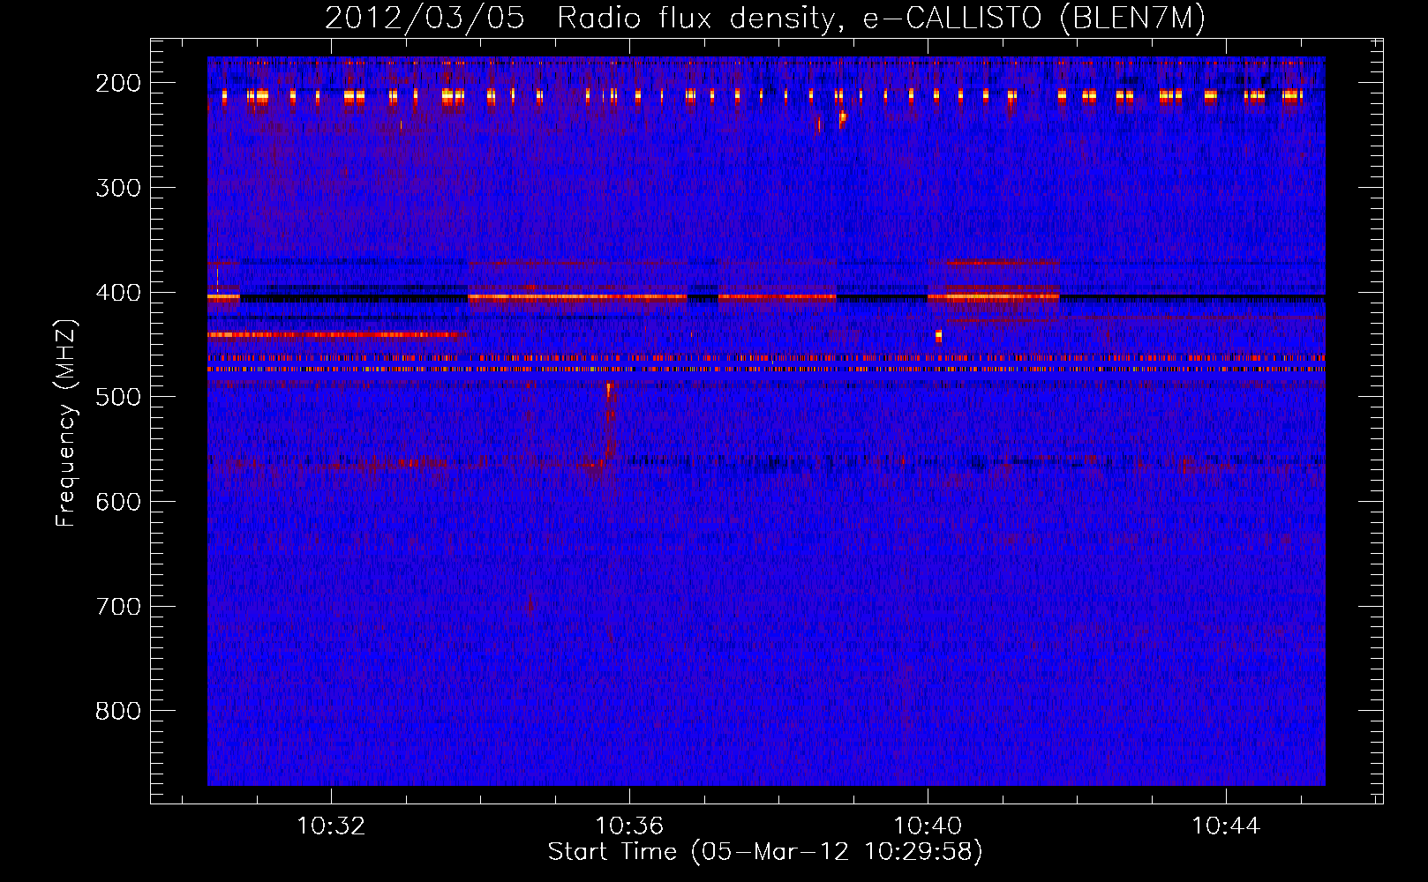Select the 200 frequency tick label

pos(118,83)
